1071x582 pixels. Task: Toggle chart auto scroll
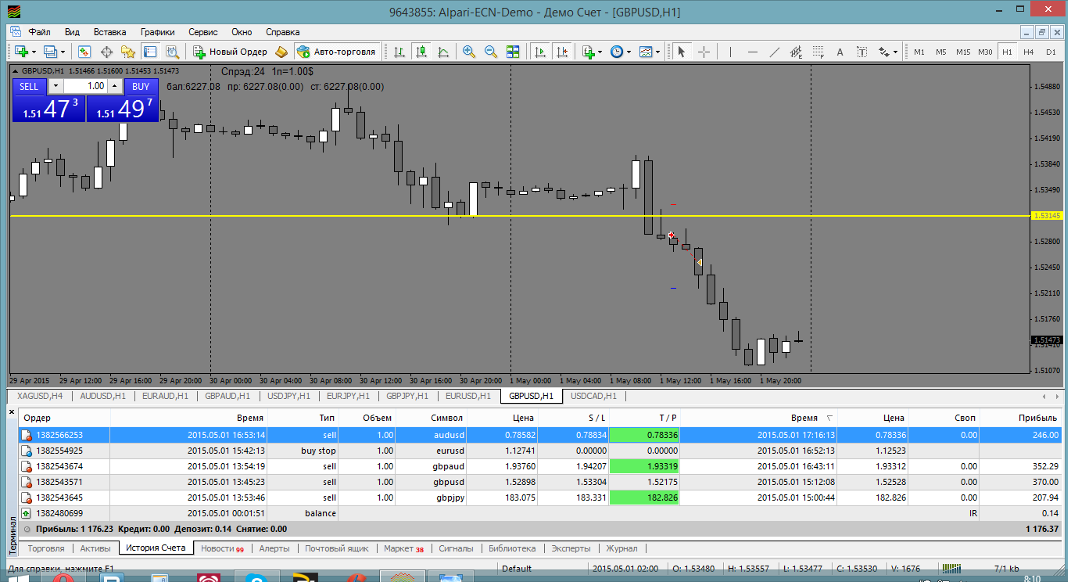coord(539,52)
